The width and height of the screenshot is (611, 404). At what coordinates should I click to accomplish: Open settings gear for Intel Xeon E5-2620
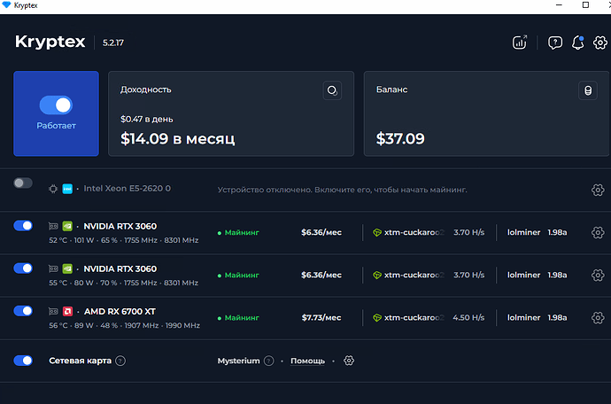tap(598, 190)
